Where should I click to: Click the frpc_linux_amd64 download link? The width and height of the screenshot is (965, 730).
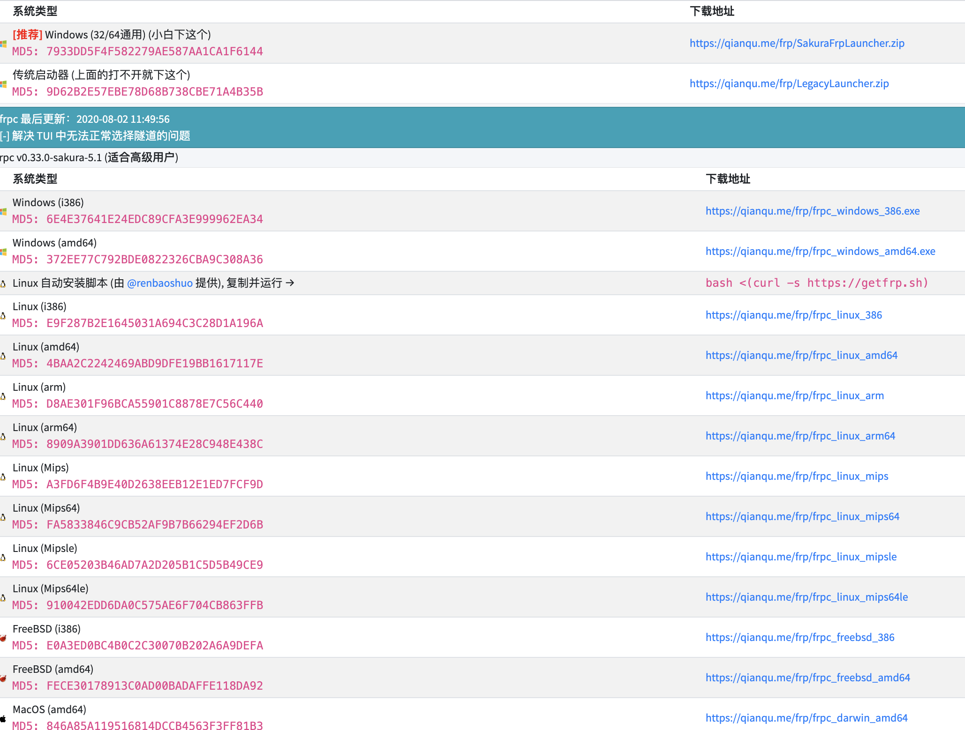(801, 355)
